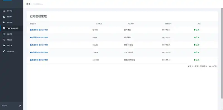Open 管理面板 for host ftp1583
Viewport: 223px width, 110px height.
pos(34,30)
